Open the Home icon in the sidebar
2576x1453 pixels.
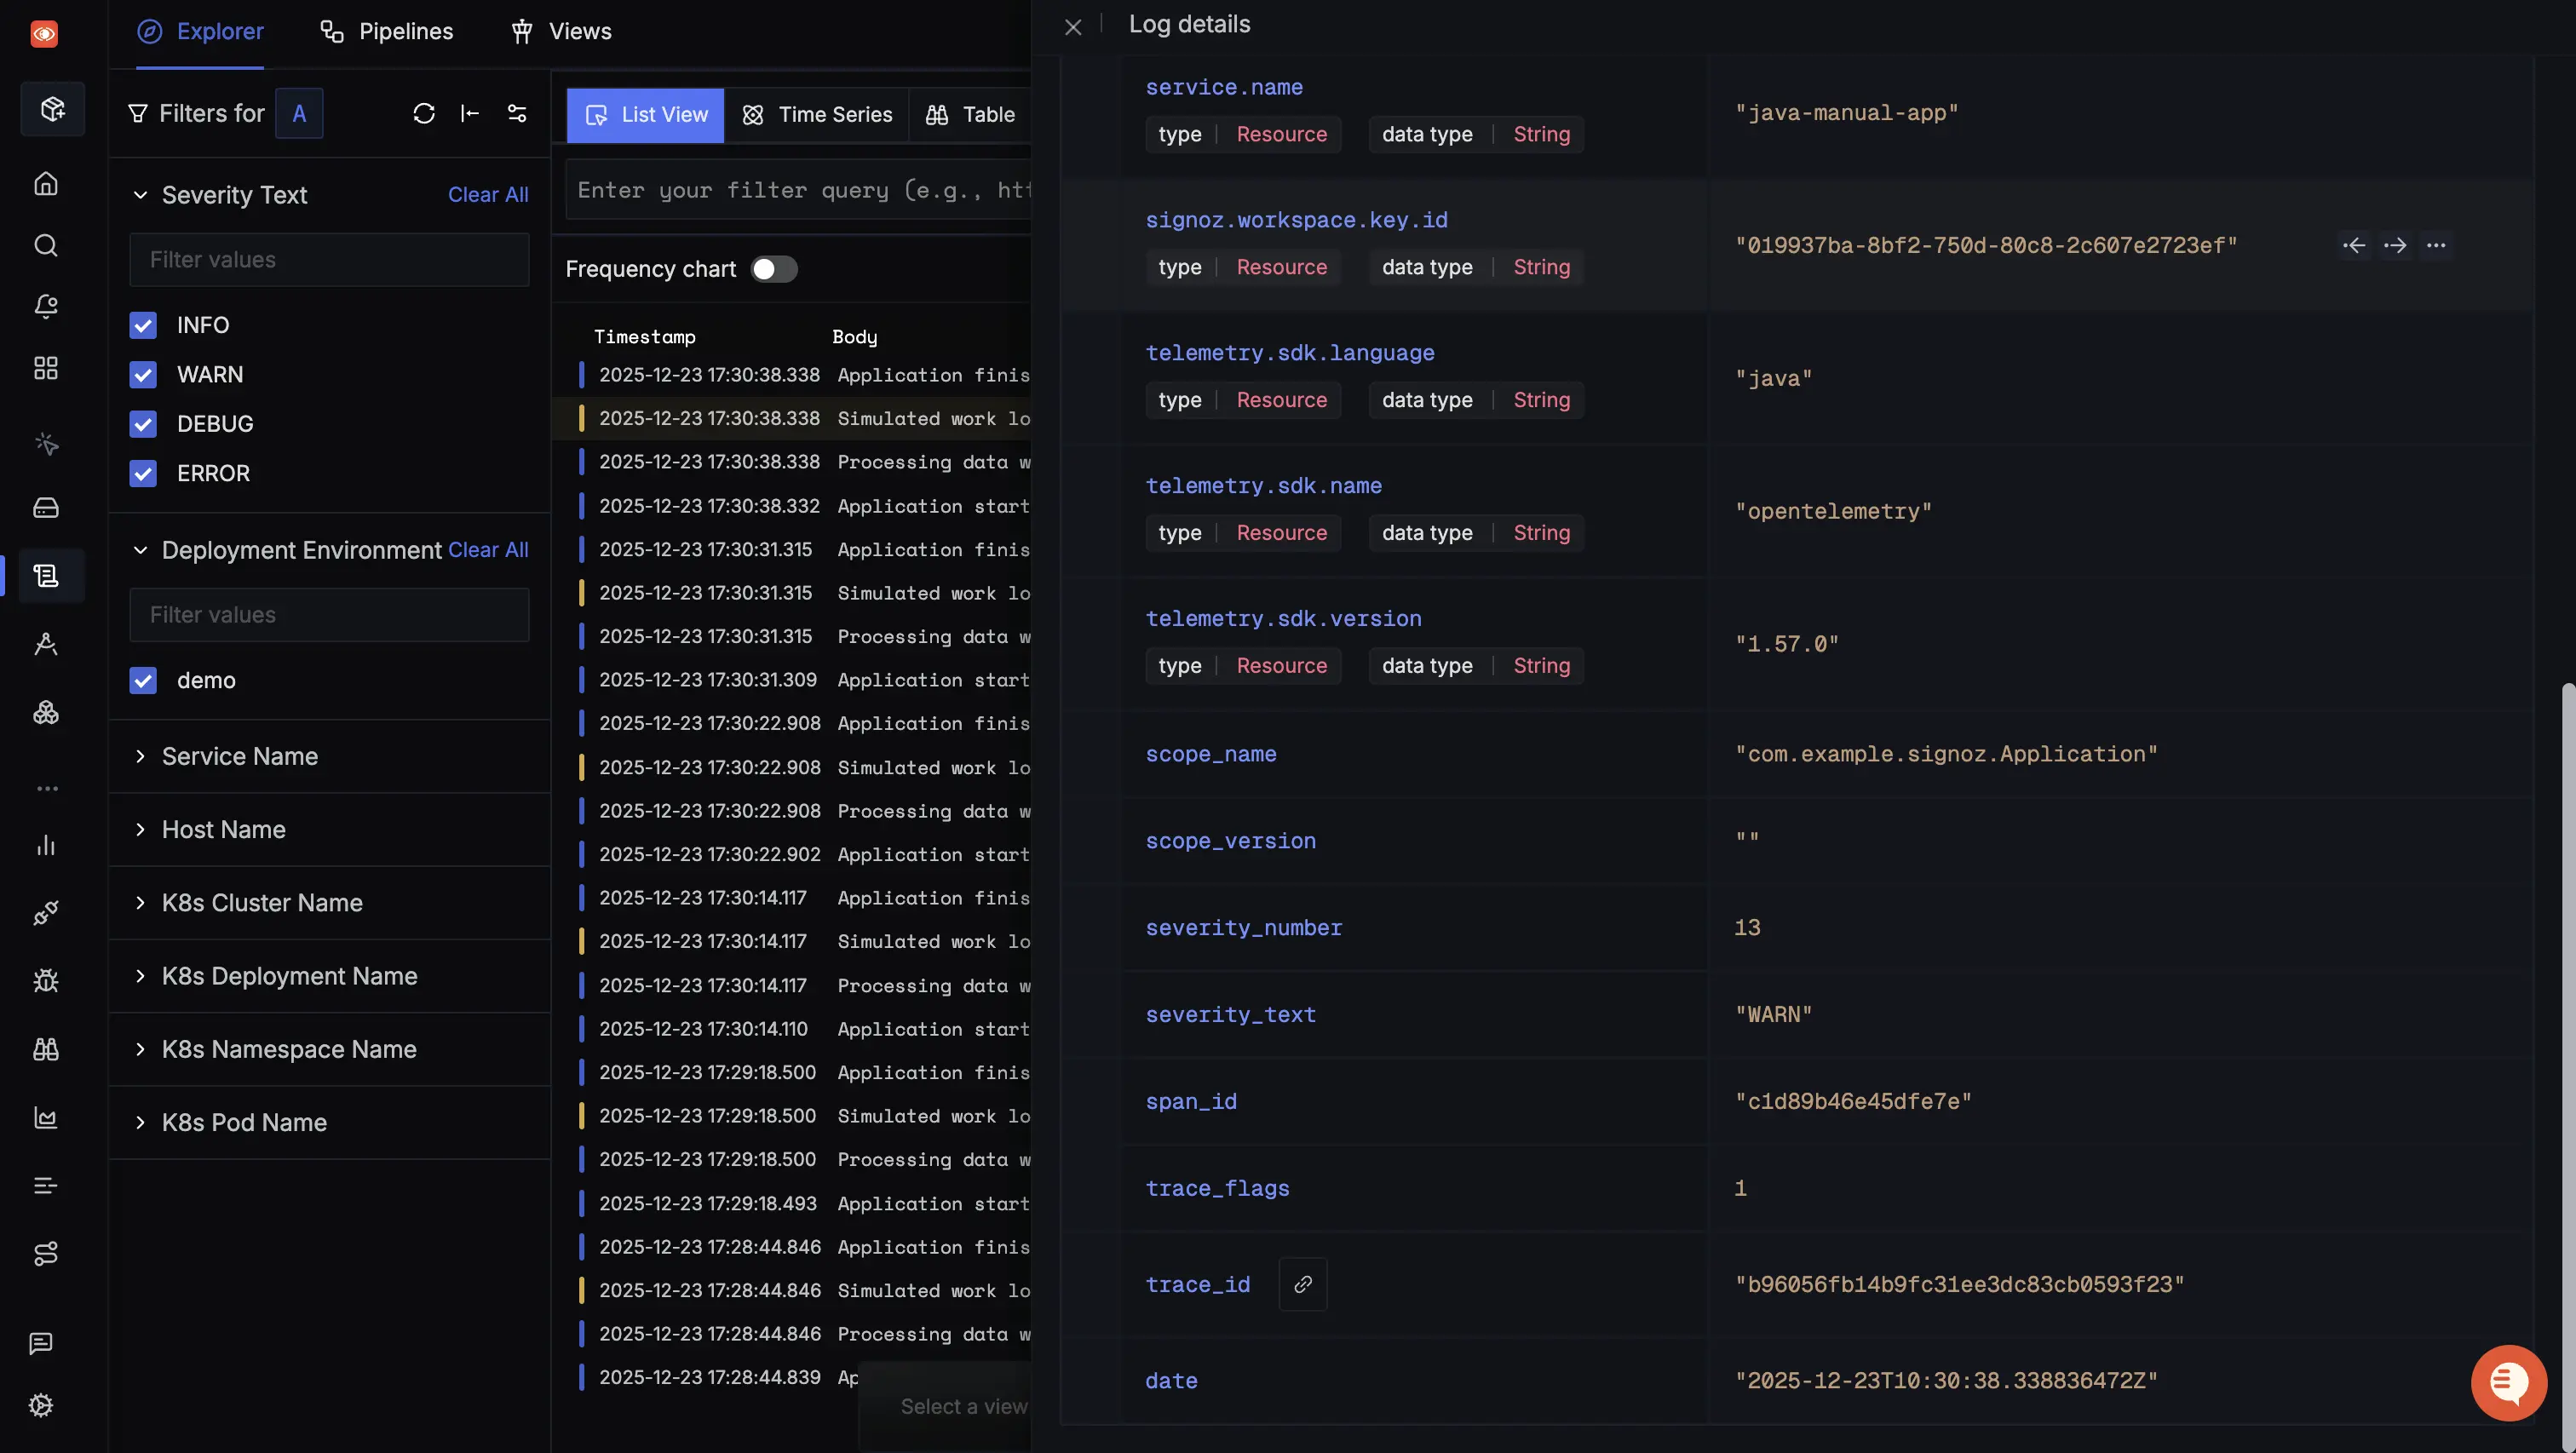click(x=46, y=184)
